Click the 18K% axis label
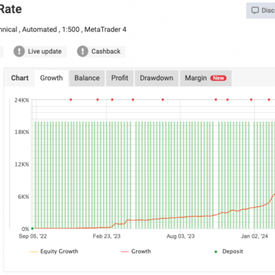The image size is (275, 275). pos(22,132)
